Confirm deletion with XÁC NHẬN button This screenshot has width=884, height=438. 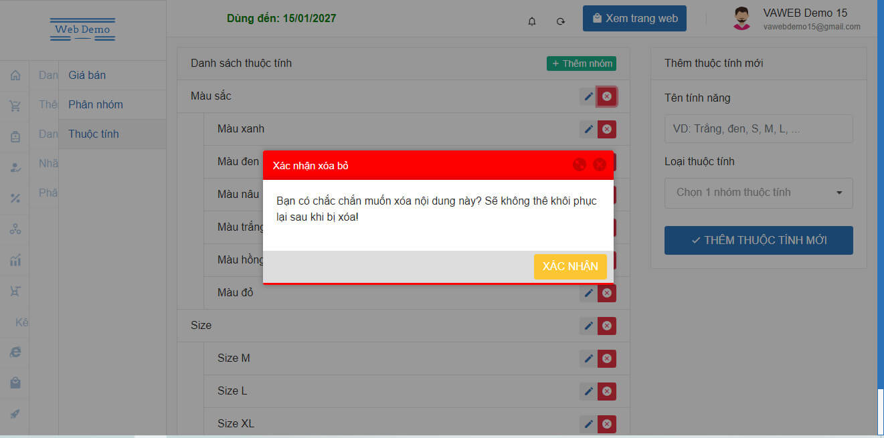point(570,266)
